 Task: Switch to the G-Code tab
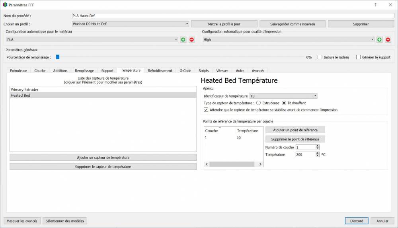point(185,70)
